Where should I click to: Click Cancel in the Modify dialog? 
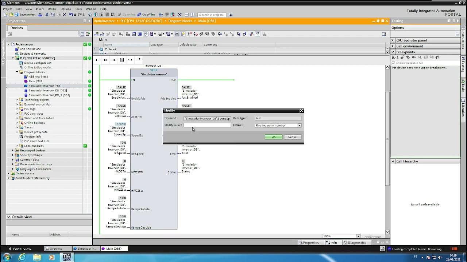[293, 137]
